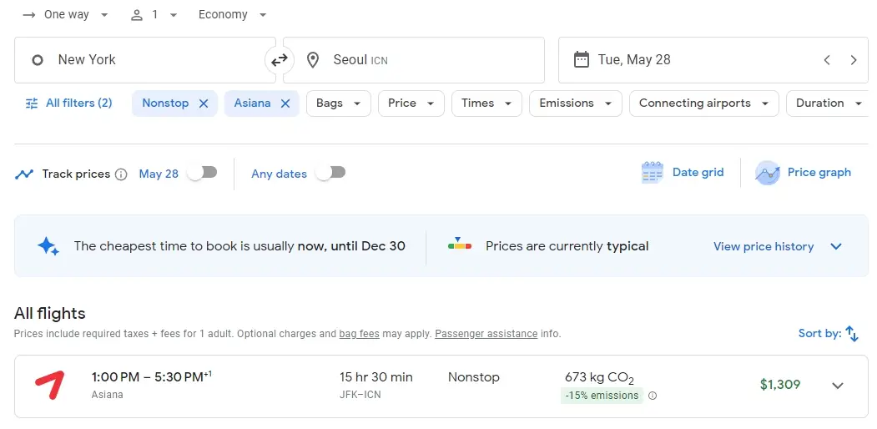Open the Emissions filter
The image size is (877, 429).
point(575,103)
